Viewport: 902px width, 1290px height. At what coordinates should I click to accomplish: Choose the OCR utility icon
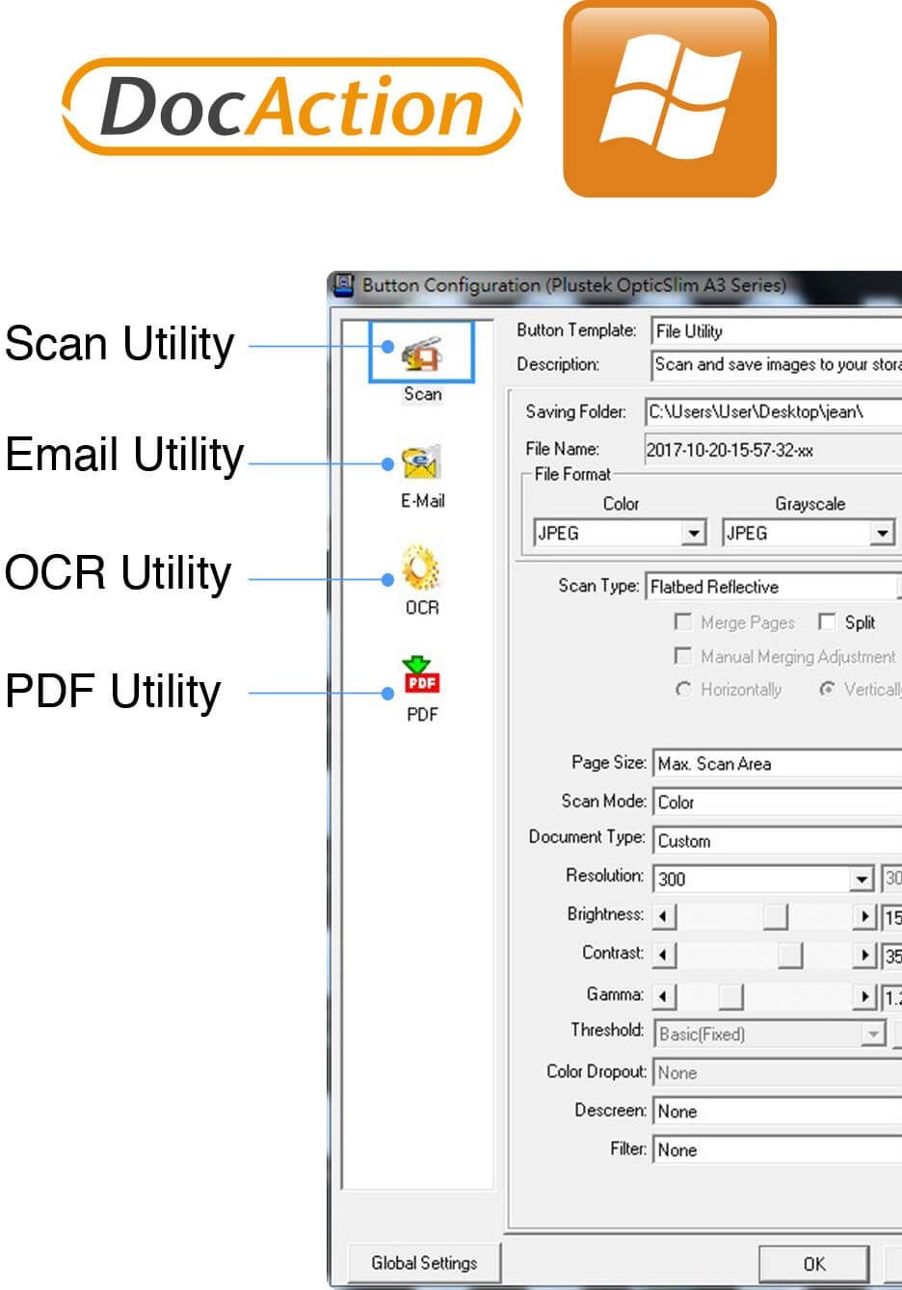pos(422,568)
